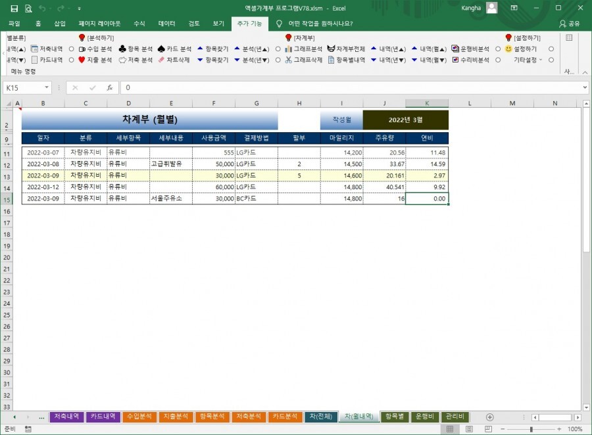Click the 공유 share button

(x=570, y=24)
